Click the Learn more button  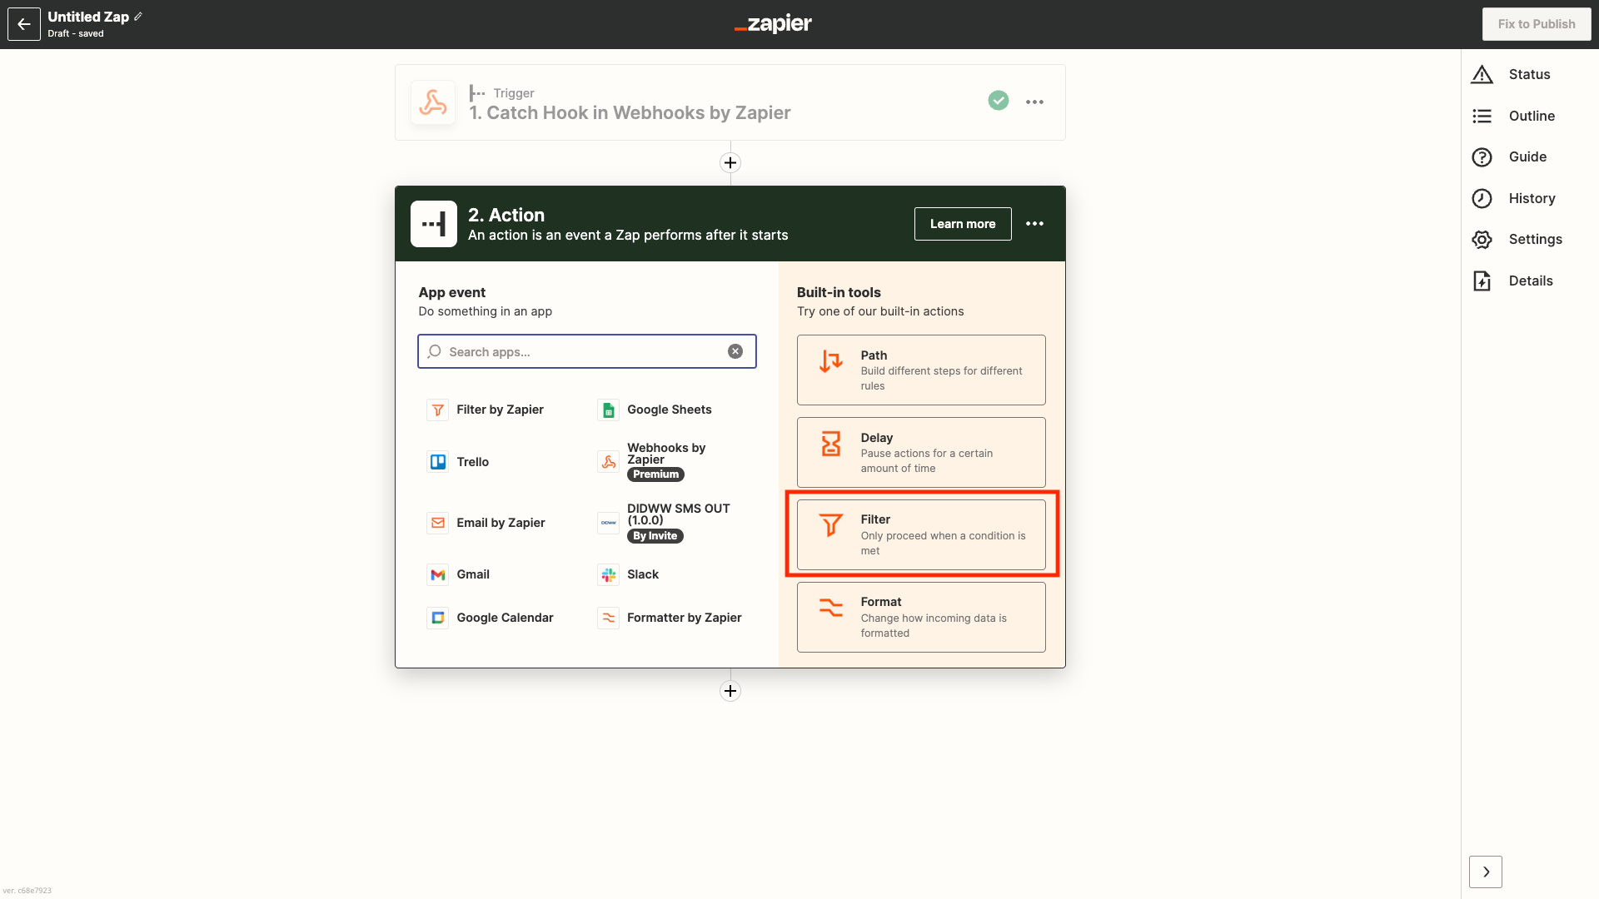(x=963, y=224)
